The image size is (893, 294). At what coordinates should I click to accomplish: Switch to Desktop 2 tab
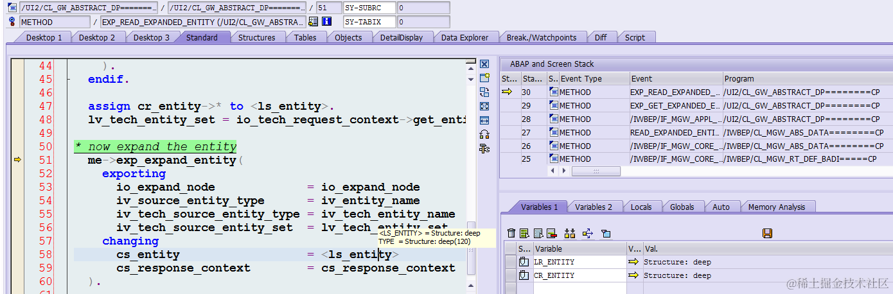click(x=97, y=37)
